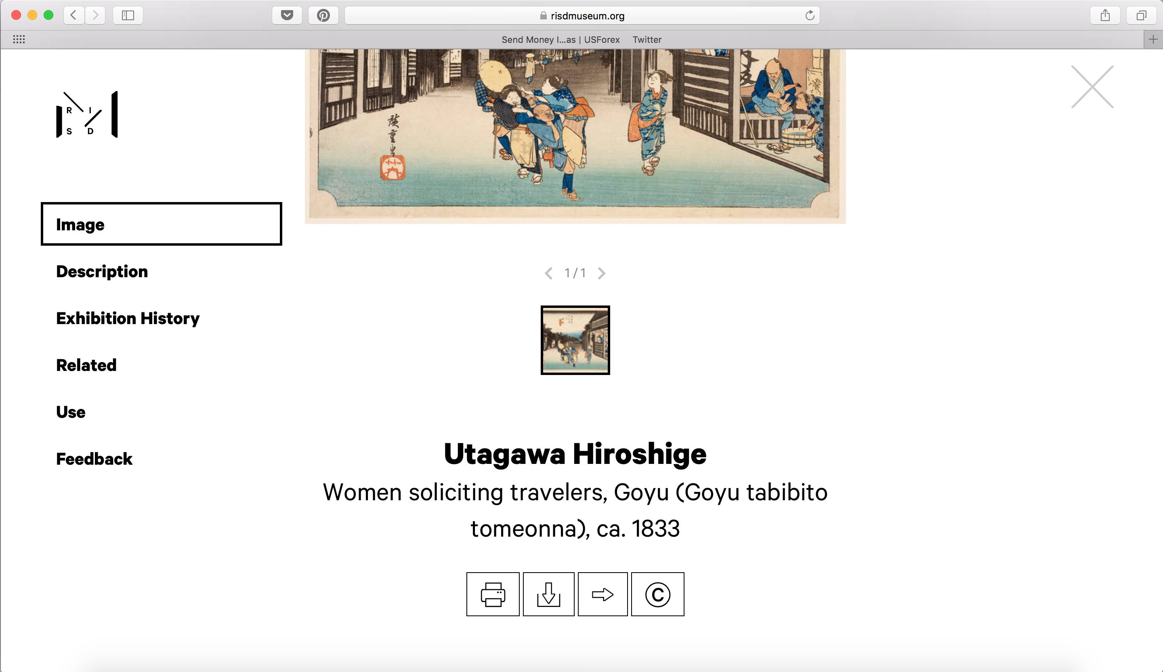
Task: Select the artwork thumbnail preview
Action: (575, 340)
